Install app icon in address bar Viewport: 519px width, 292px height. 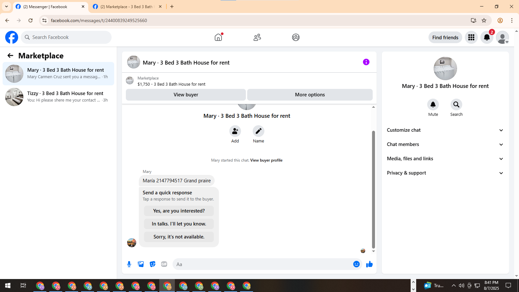(474, 20)
